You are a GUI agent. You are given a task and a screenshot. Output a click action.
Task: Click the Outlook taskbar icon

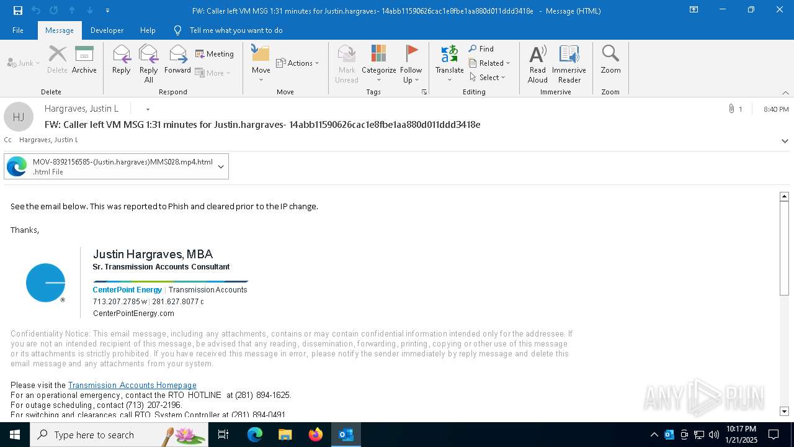[x=346, y=435]
